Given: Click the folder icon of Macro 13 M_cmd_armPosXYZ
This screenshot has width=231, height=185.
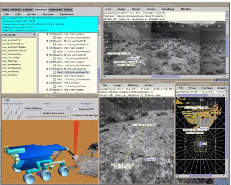Looking at the screenshot, I should pos(51,55).
